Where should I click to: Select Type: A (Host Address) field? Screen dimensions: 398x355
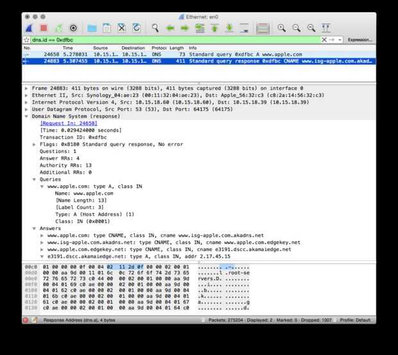pyautogui.click(x=94, y=215)
